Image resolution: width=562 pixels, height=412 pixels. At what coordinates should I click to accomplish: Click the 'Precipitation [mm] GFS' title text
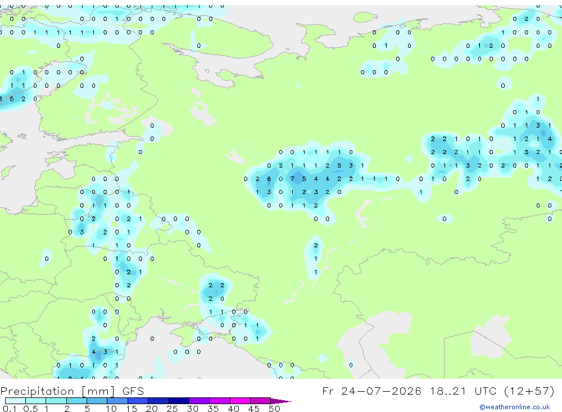[72, 391]
